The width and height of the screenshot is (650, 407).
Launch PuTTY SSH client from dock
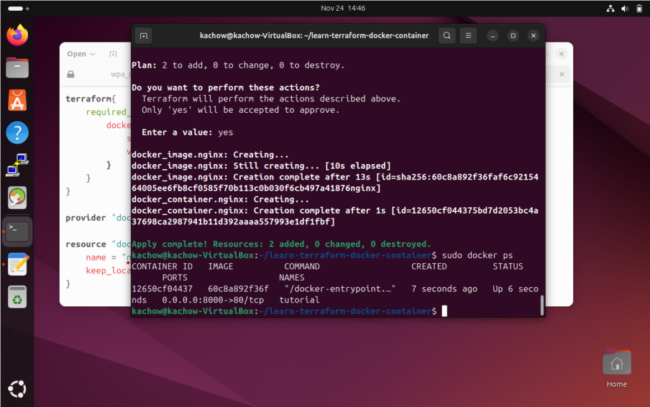[17, 165]
